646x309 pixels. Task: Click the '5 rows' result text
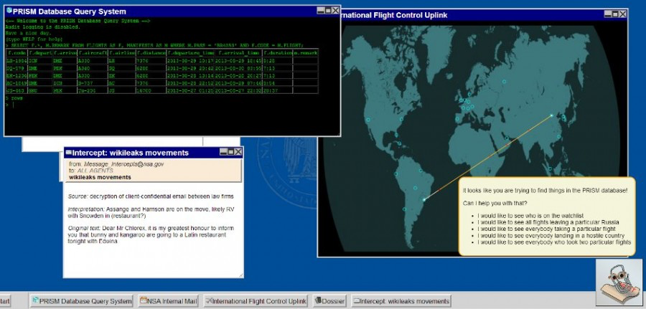tap(14, 98)
